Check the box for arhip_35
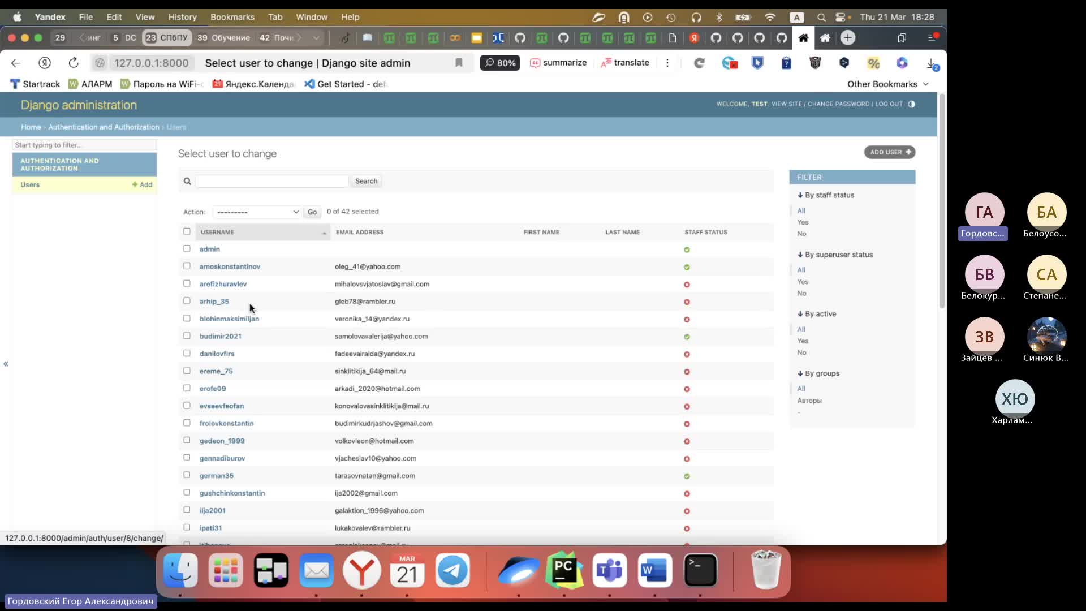 click(x=187, y=301)
